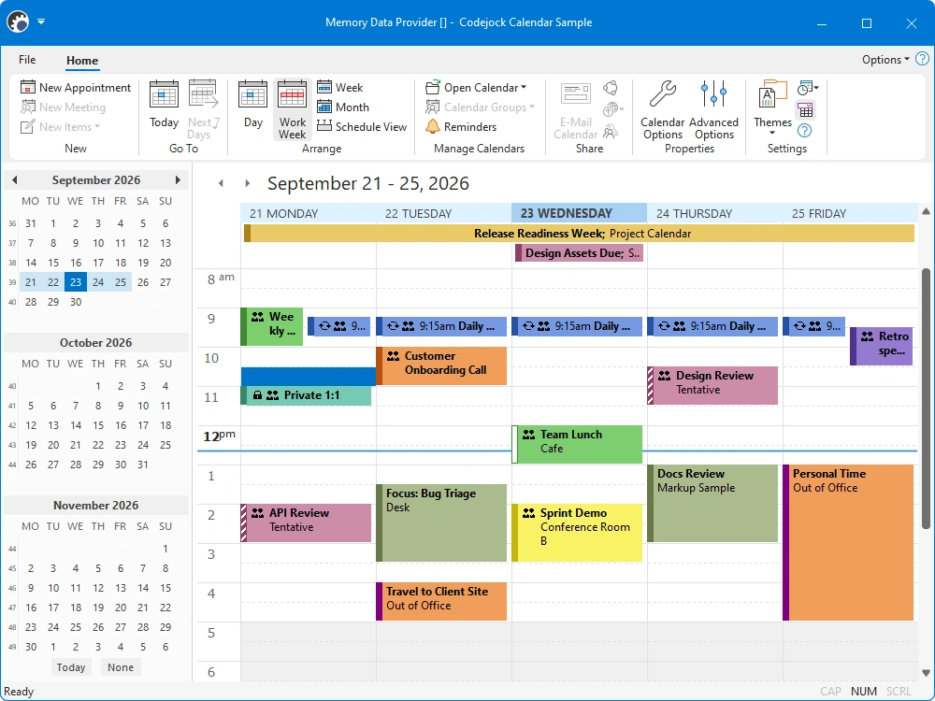Select the Retro appointment on Friday
The width and height of the screenshot is (935, 701).
[882, 346]
